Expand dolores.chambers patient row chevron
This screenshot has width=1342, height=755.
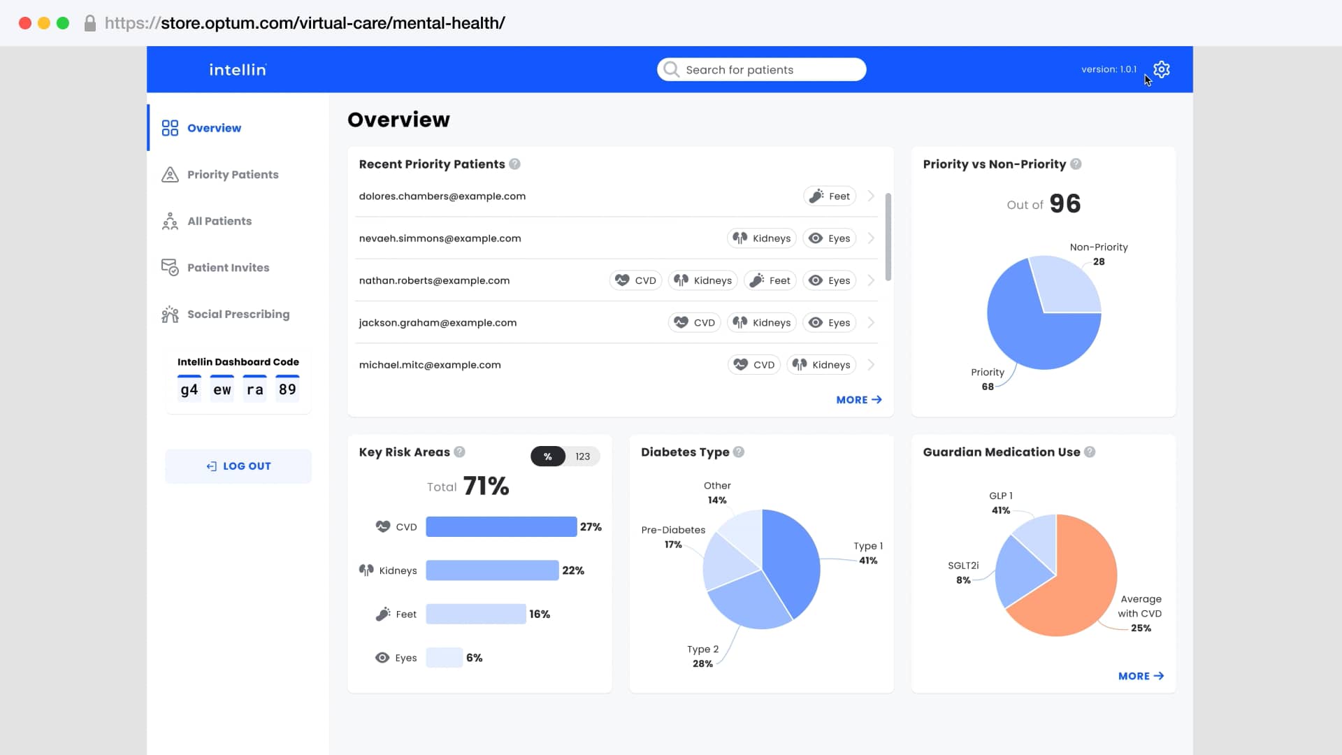(x=870, y=196)
